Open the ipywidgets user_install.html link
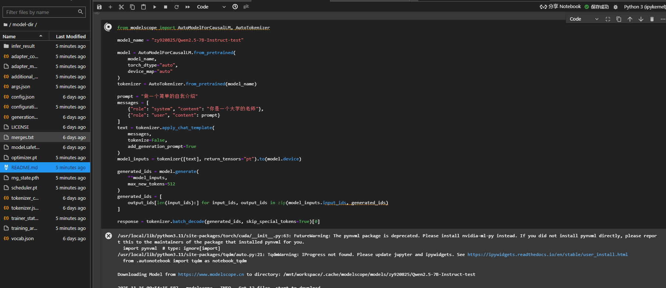The height and width of the screenshot is (288, 666). [x=548, y=255]
